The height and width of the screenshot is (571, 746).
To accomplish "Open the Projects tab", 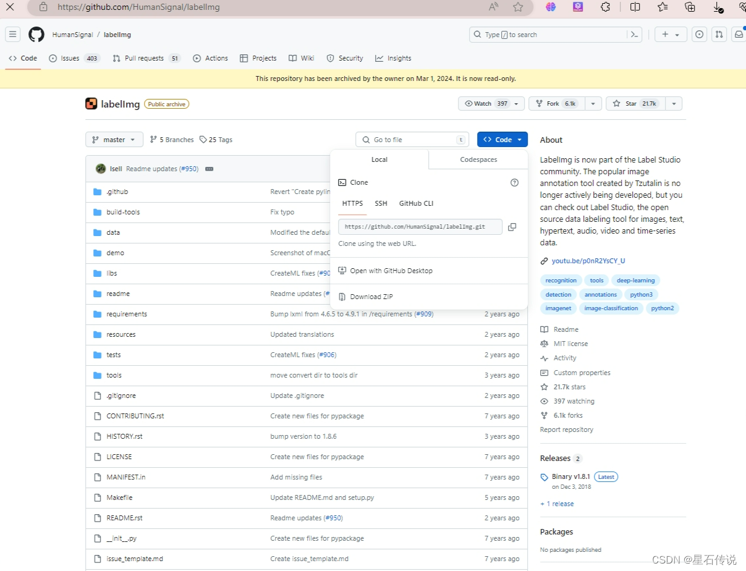I will pyautogui.click(x=258, y=58).
